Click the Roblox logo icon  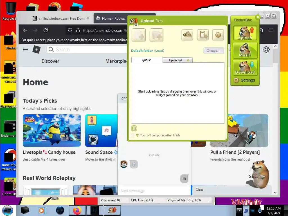tap(36, 49)
